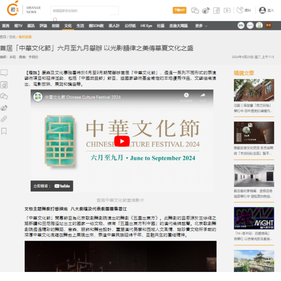Copy link with chain icon in sidebar
Viewport: 281px width, 281px height.
pos(4,119)
